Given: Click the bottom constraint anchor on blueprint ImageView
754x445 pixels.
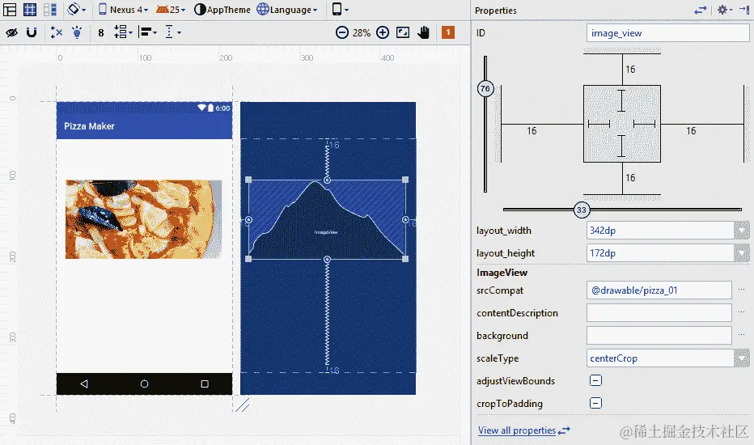Looking at the screenshot, I should point(327,259).
